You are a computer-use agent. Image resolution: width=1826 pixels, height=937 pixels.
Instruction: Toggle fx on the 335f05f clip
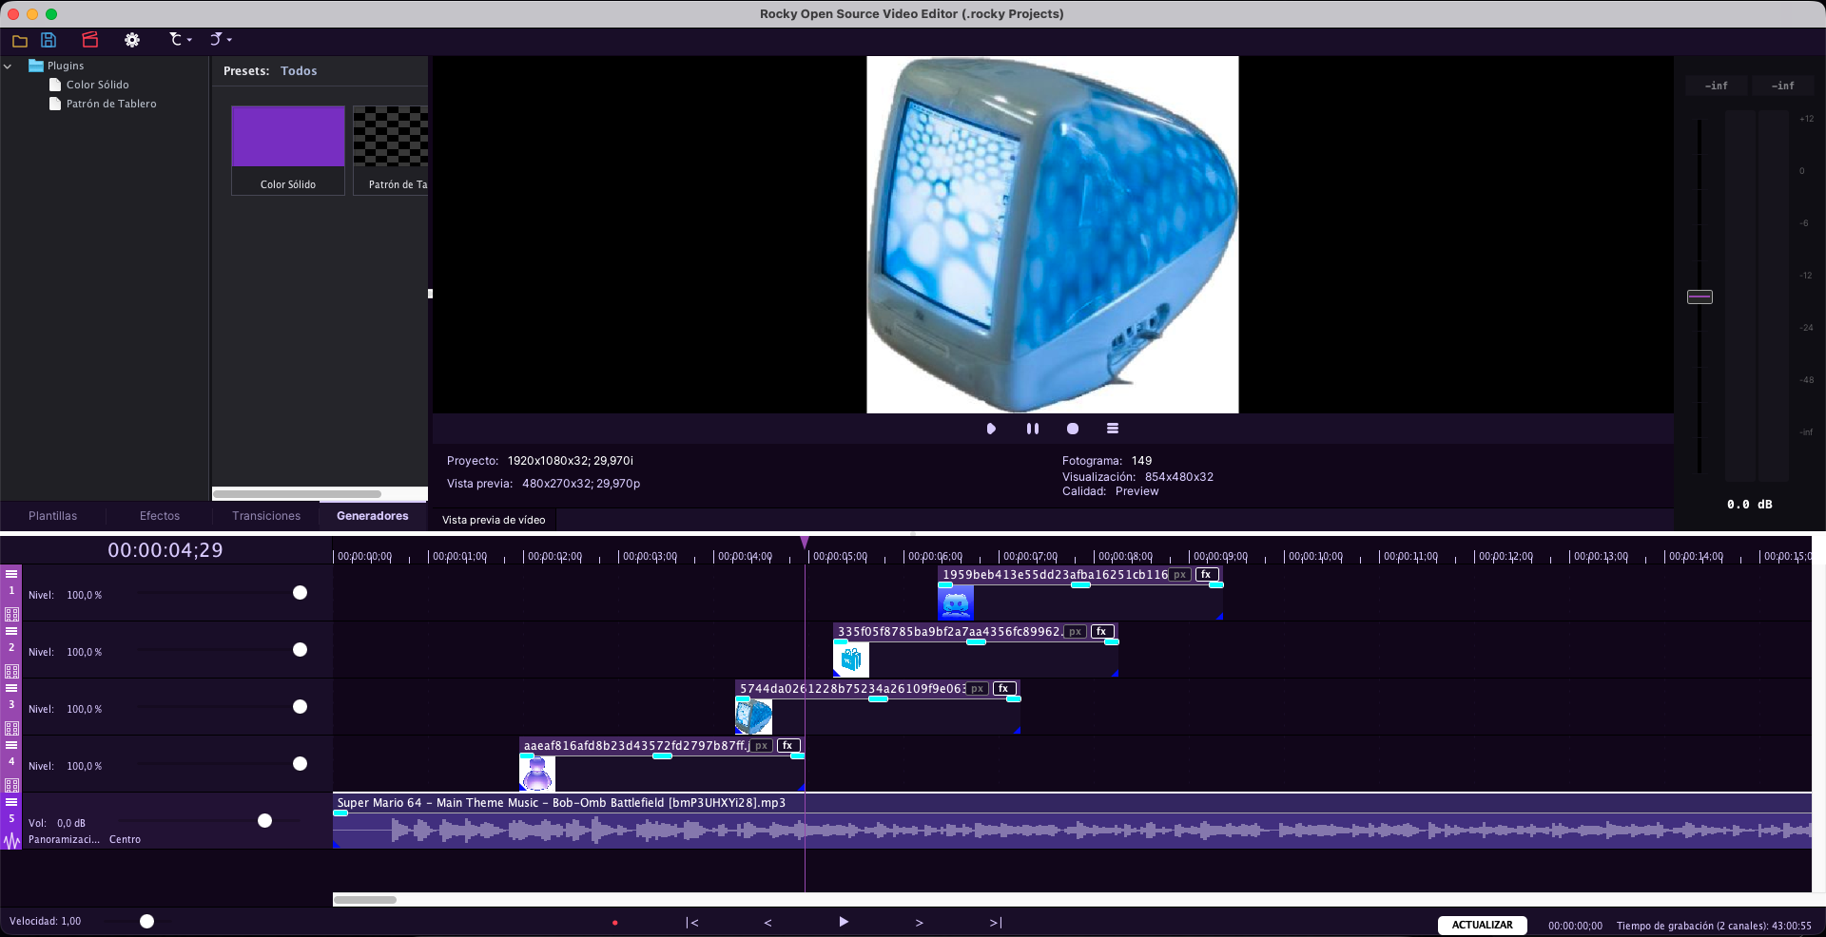pyautogui.click(x=1100, y=631)
